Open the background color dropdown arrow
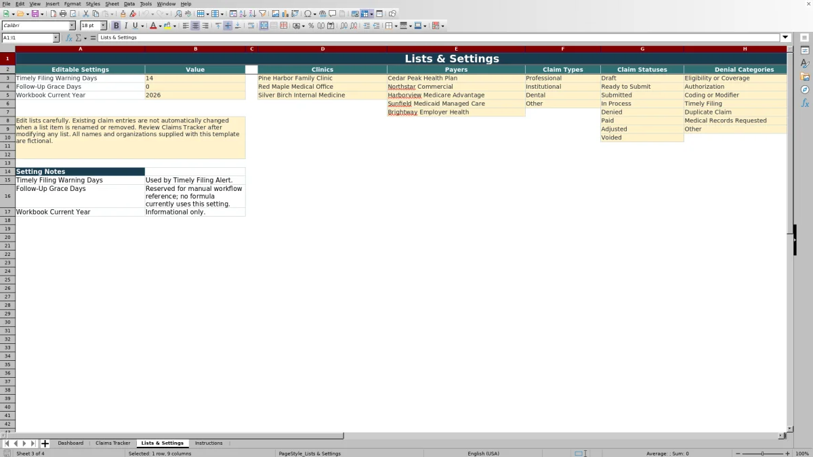 click(175, 26)
